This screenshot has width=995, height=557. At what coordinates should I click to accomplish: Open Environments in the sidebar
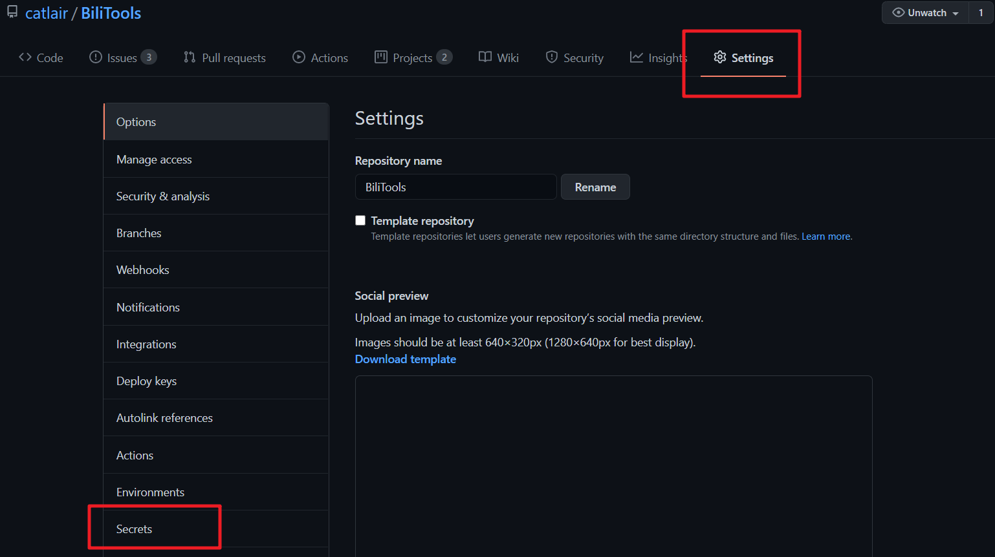pos(216,492)
